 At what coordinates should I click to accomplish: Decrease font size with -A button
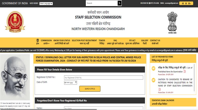(x=183, y=3)
